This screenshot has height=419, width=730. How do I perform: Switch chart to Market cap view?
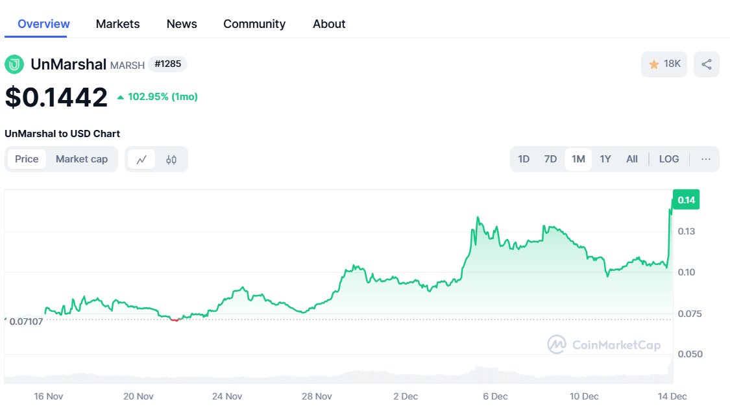tap(82, 159)
